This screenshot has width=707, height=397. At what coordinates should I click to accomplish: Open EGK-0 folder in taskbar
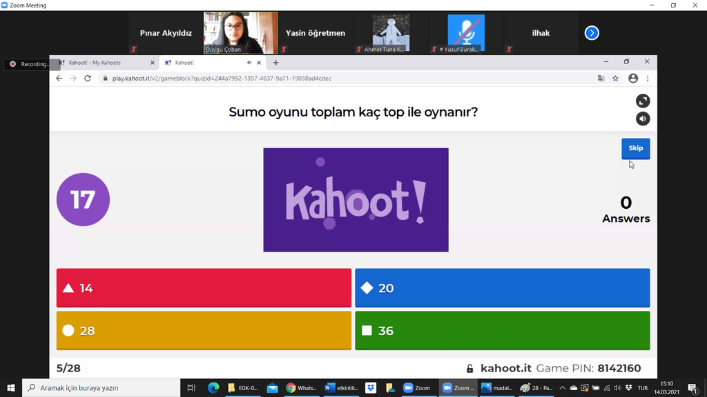click(x=242, y=387)
